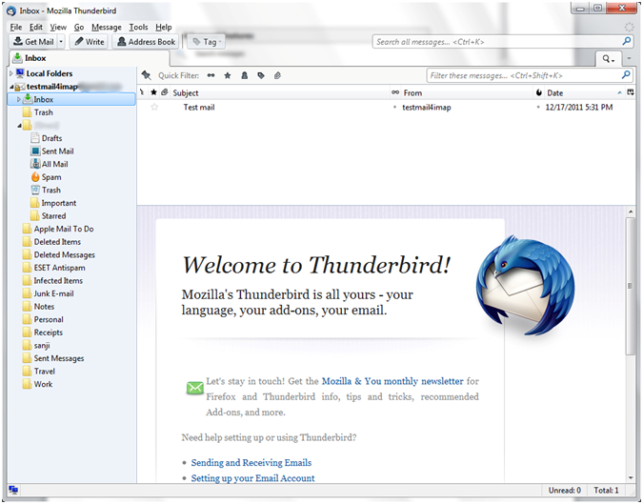Toggle the starred messages quick filter
The width and height of the screenshot is (643, 504).
coord(228,75)
